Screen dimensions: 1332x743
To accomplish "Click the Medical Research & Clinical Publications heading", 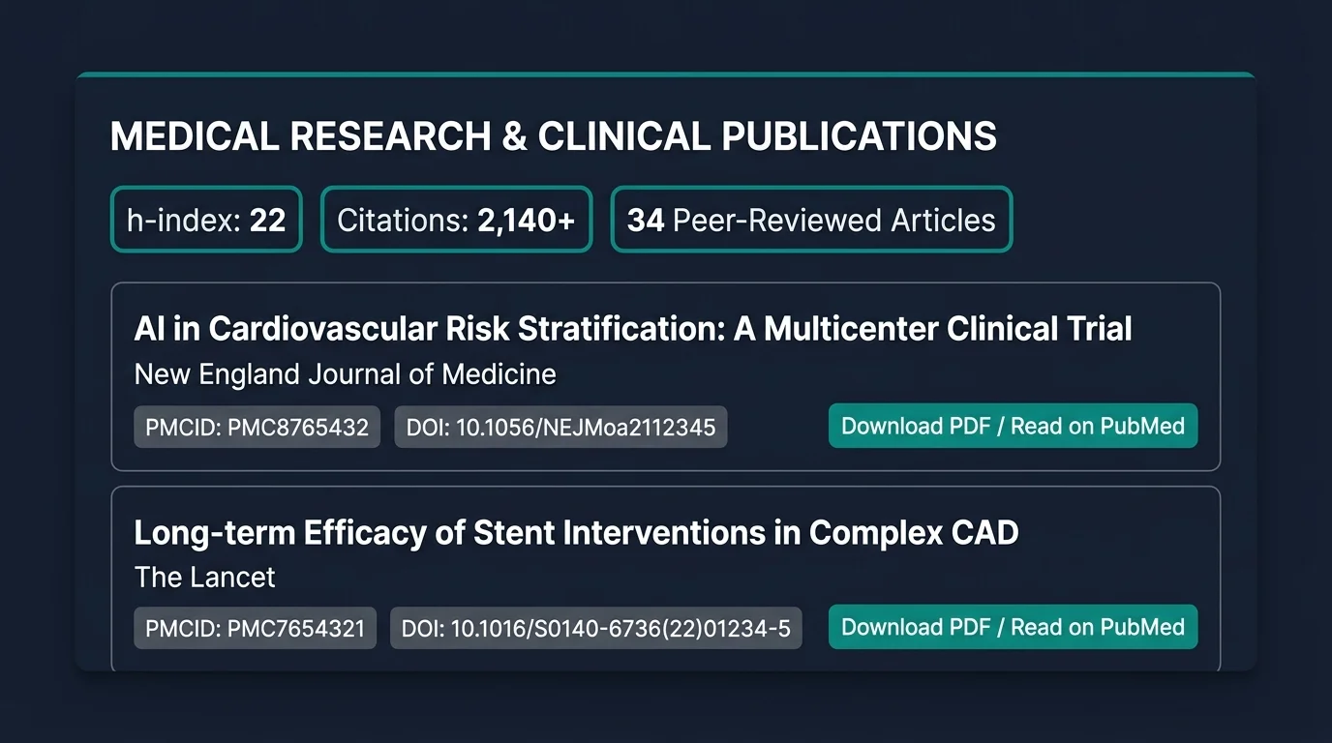I will pos(554,136).
